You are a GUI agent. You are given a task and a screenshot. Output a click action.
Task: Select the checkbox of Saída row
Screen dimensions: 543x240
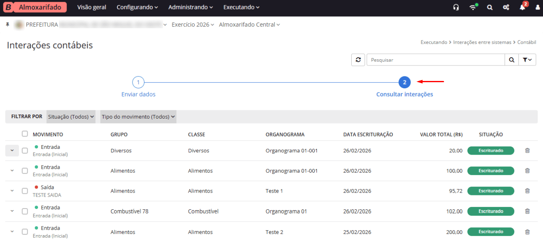25,191
